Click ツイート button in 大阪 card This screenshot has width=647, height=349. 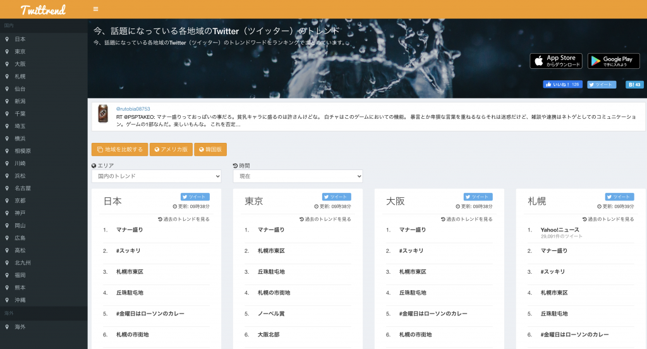point(478,197)
